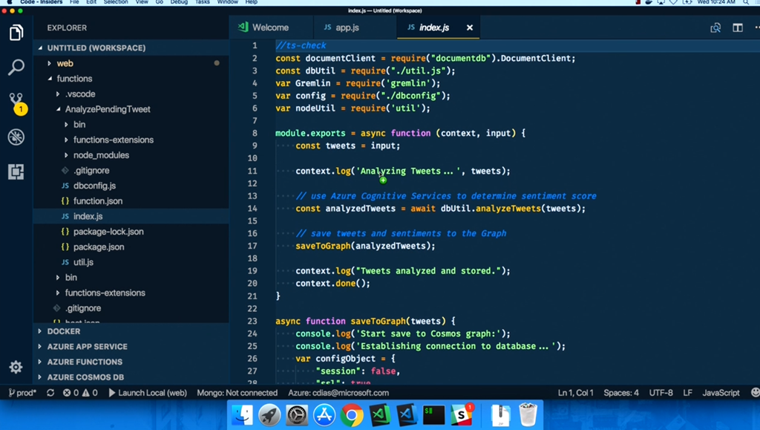760x430 pixels.
Task: Collapse the AnalyzePendingTweet folder
Action: pyautogui.click(x=107, y=109)
